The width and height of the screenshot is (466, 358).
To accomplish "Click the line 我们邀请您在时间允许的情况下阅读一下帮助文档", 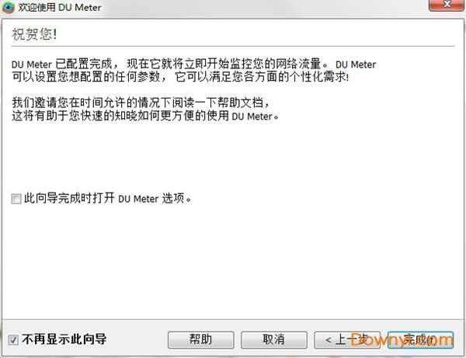I will coord(141,103).
